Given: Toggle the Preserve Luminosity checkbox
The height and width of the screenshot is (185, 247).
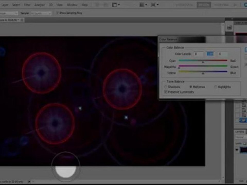Looking at the screenshot, I should pos(165,92).
